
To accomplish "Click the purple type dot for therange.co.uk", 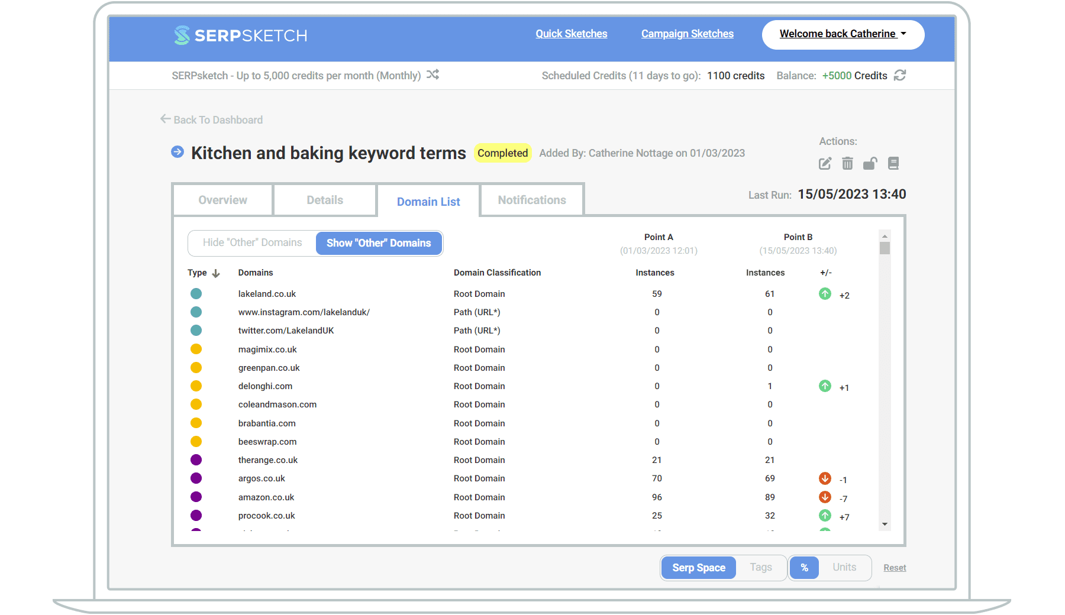I will tap(196, 460).
